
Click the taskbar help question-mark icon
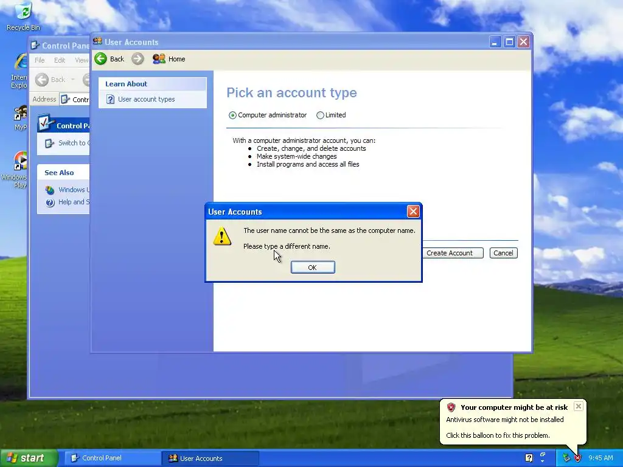click(529, 458)
